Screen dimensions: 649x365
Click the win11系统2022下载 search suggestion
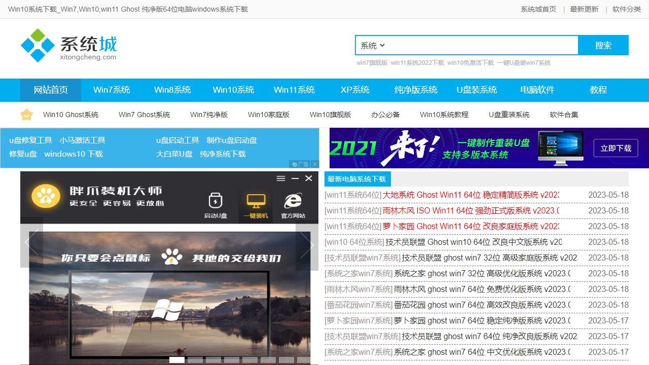[417, 63]
